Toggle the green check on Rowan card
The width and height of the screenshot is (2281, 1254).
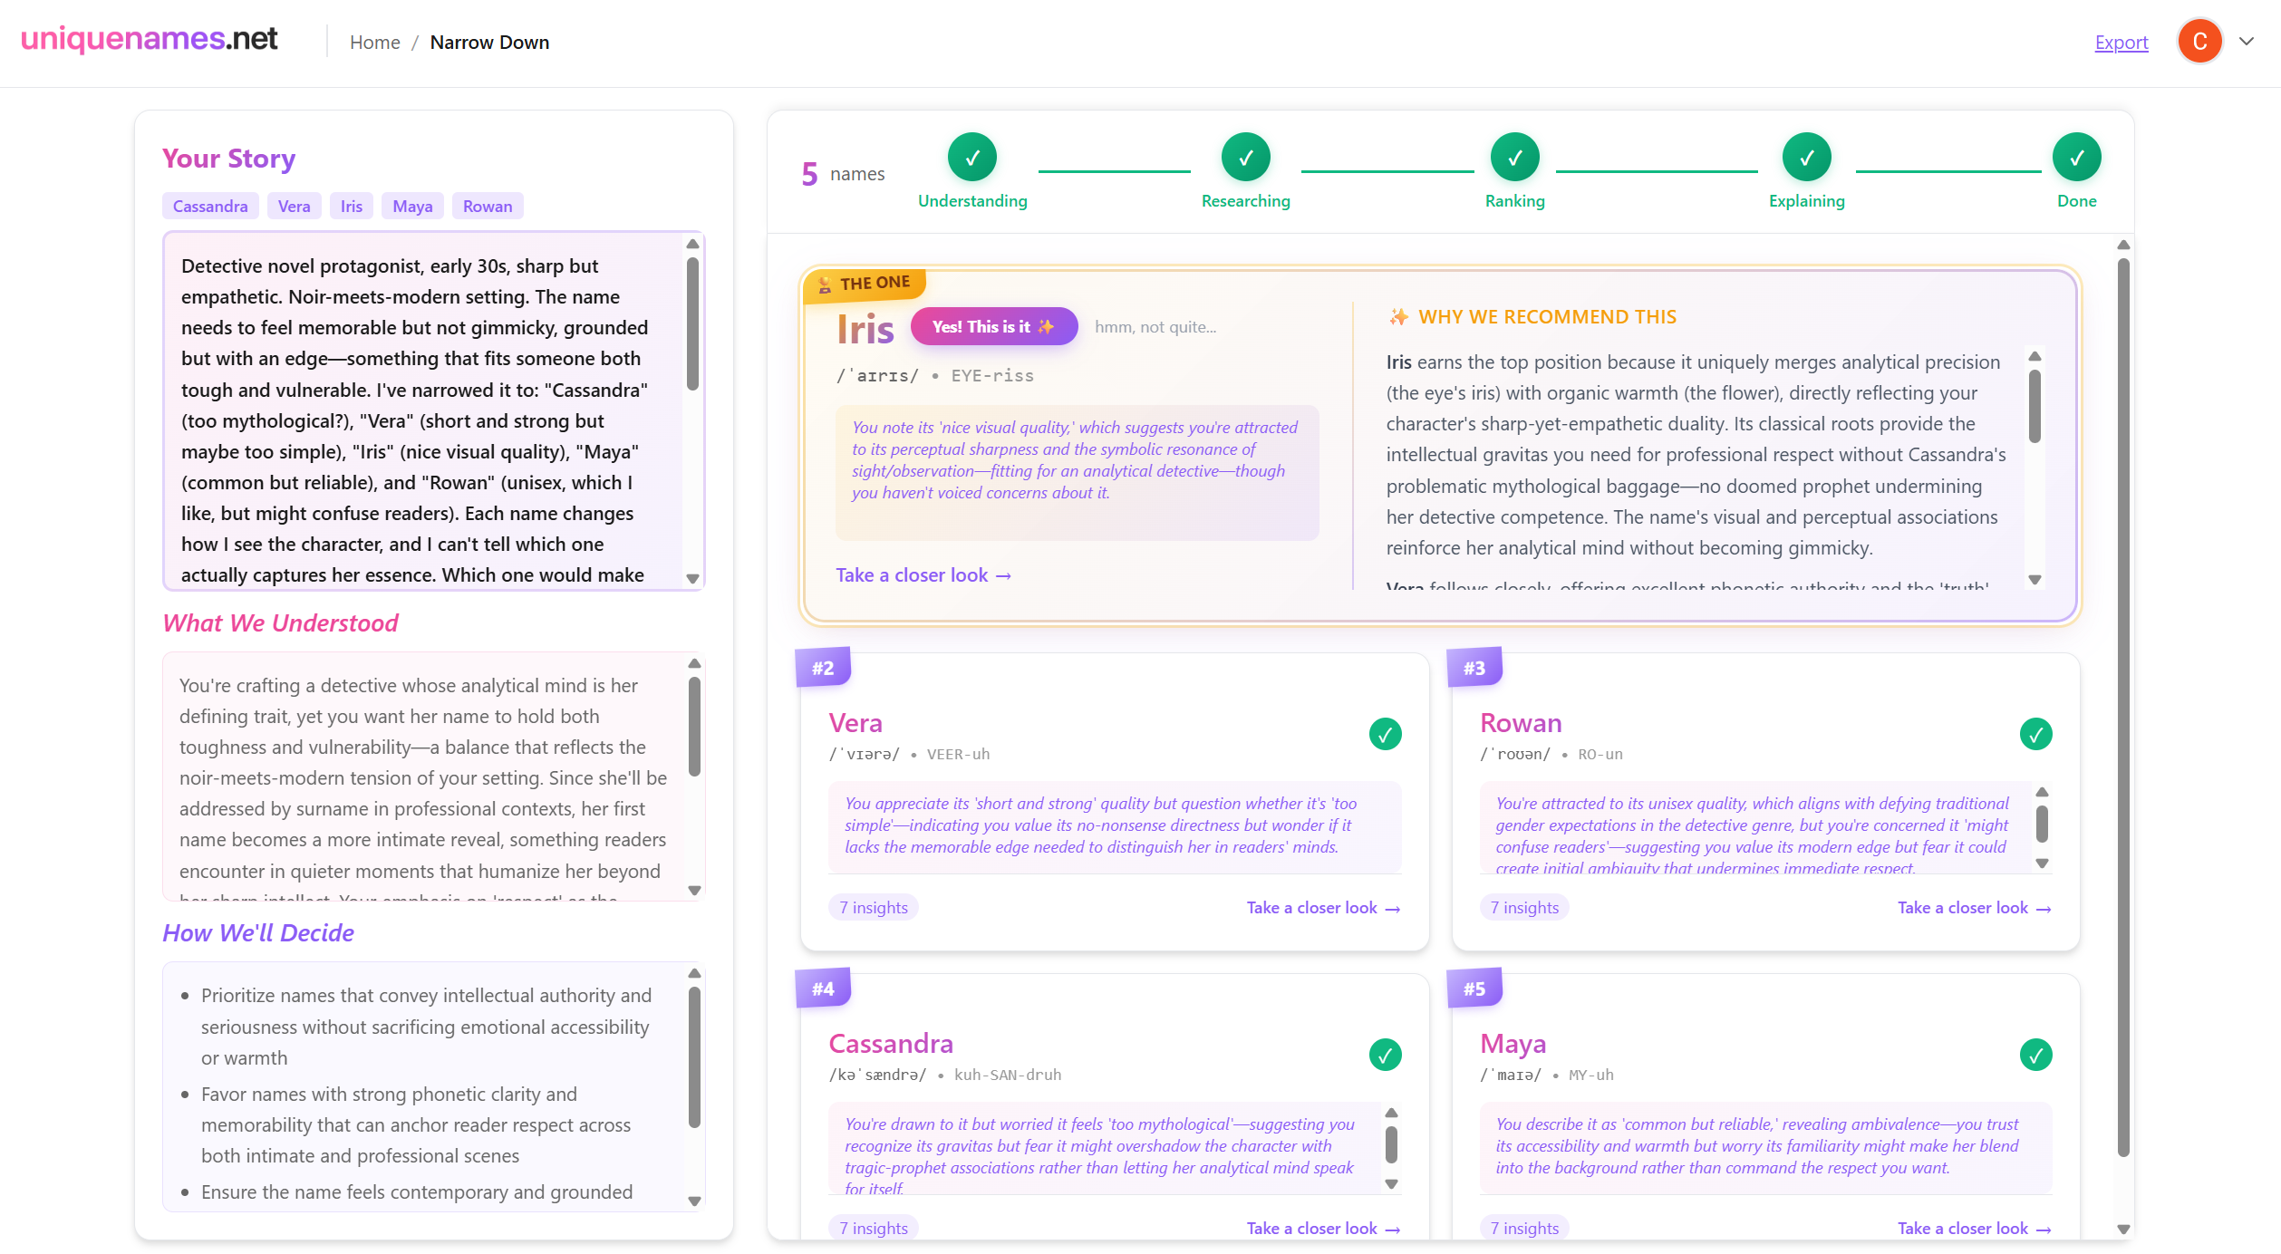pyautogui.click(x=2035, y=734)
